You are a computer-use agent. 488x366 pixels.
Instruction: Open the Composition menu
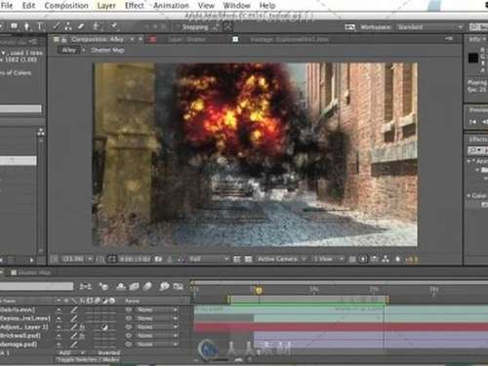(66, 6)
